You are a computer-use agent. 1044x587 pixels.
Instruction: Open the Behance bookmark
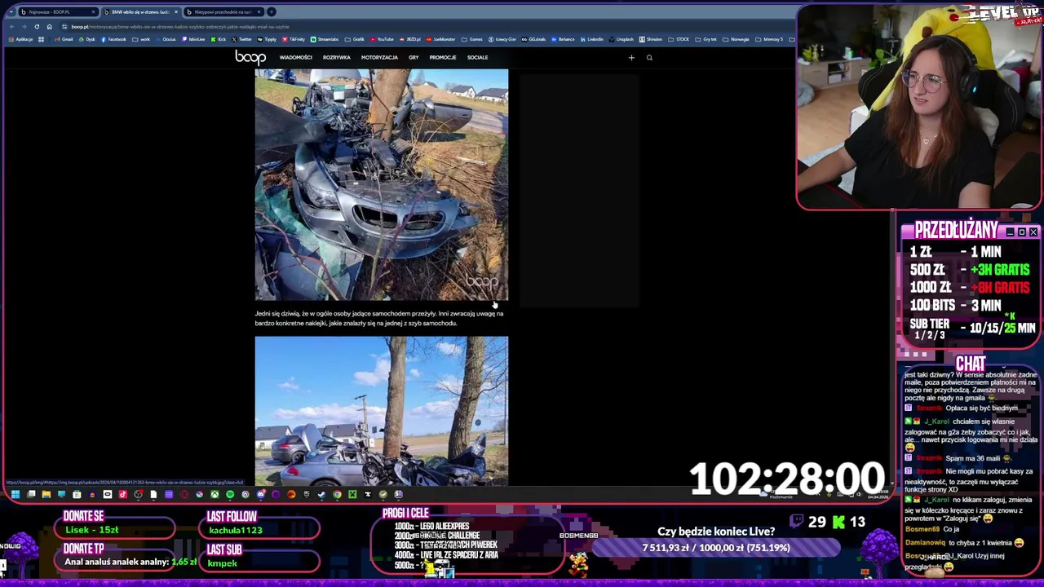pos(563,39)
